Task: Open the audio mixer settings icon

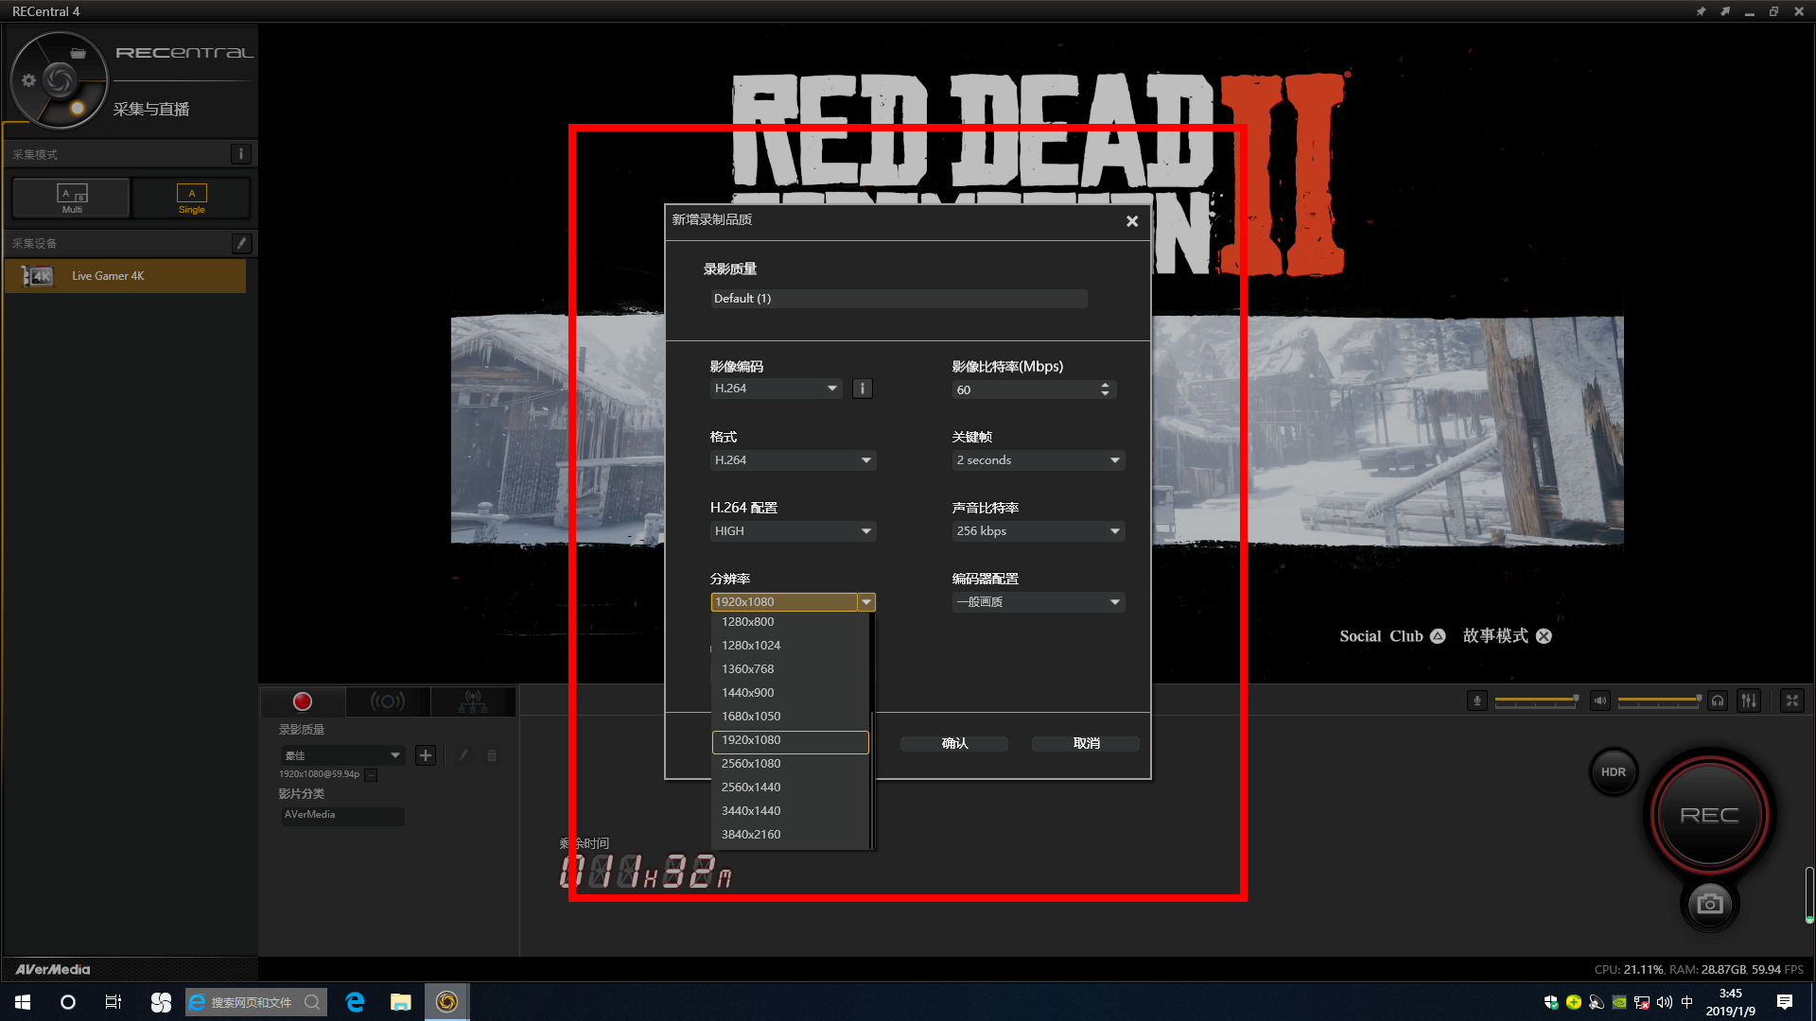Action: click(x=1749, y=701)
